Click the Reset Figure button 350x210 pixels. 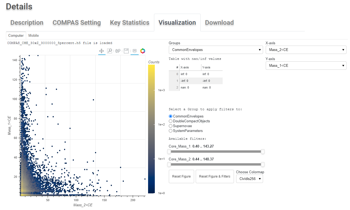pos(181,176)
